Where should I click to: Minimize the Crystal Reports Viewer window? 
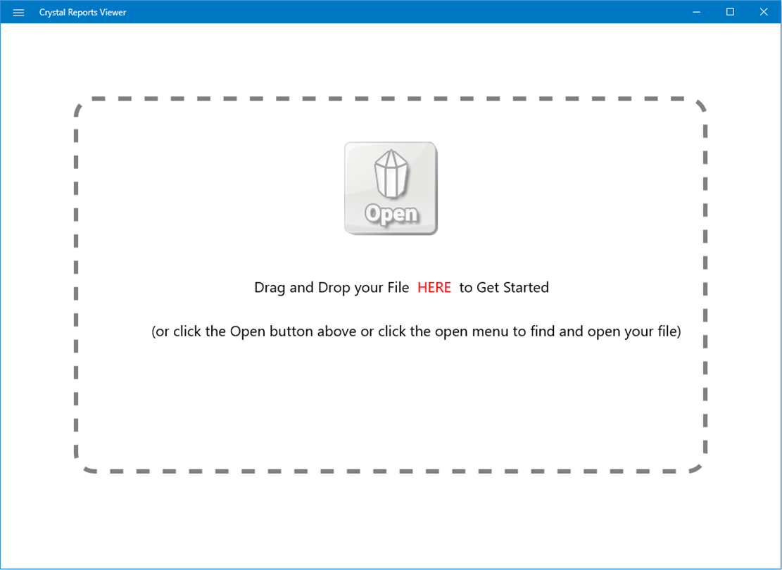click(x=697, y=12)
